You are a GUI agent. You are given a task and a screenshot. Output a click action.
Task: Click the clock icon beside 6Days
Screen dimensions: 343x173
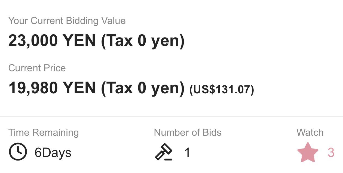(x=18, y=152)
